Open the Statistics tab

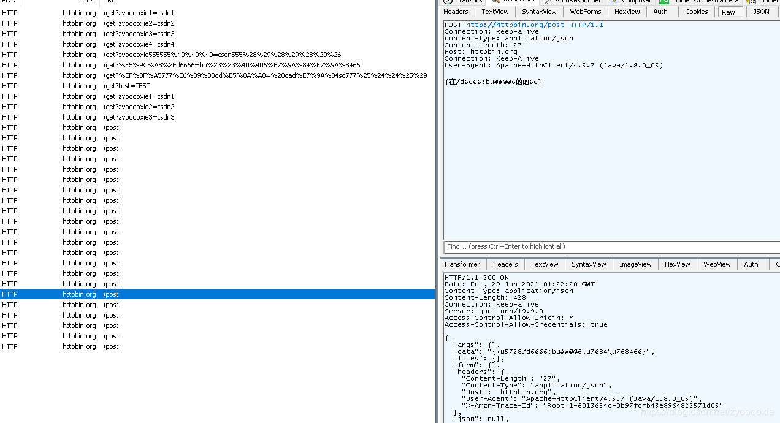[464, 2]
